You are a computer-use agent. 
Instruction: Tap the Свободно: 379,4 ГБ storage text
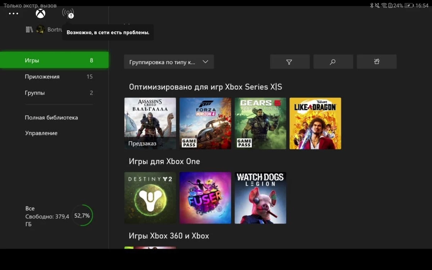tap(47, 220)
